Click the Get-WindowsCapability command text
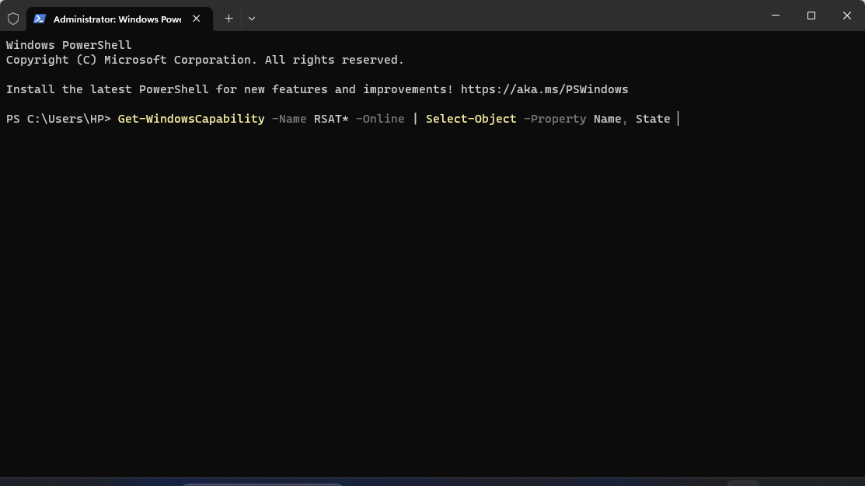Viewport: 865px width, 486px height. (x=191, y=119)
